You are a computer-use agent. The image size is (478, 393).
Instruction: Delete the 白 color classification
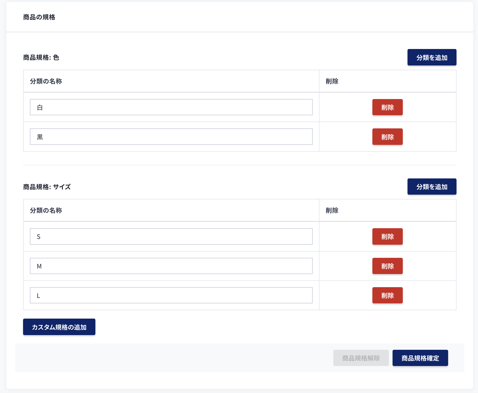pos(387,107)
